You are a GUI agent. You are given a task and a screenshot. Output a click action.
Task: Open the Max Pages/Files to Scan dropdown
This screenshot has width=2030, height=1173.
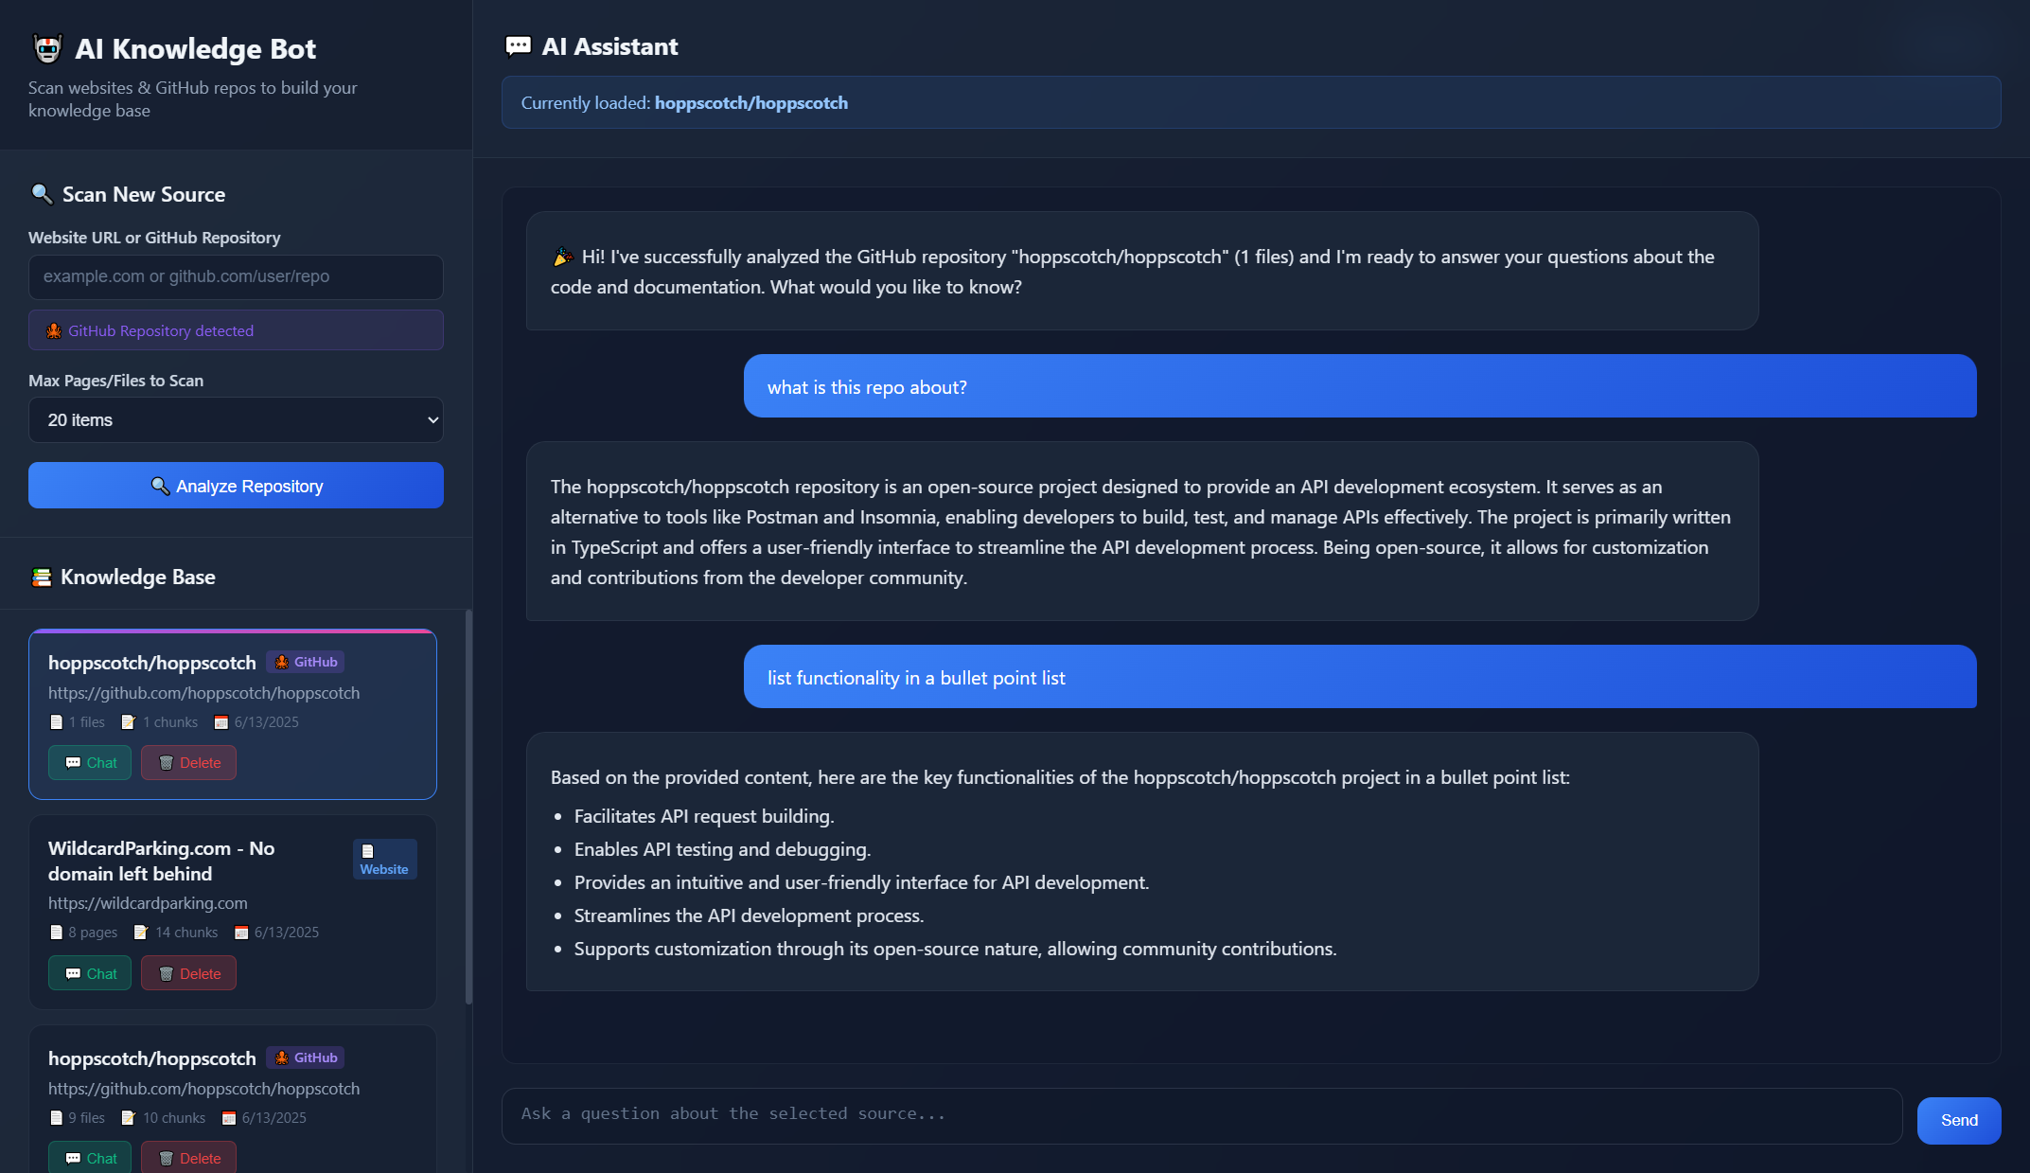click(236, 419)
